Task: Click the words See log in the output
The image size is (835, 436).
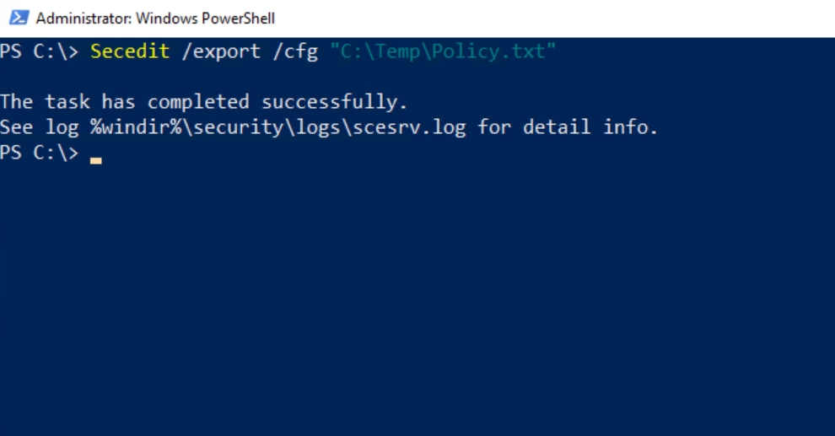Action: (40, 127)
